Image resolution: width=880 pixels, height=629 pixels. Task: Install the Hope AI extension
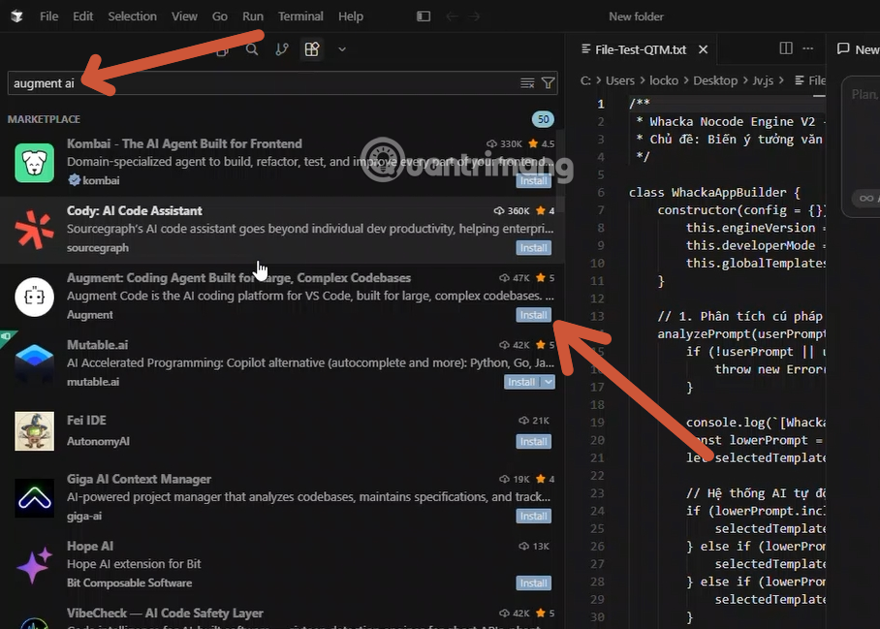tap(533, 583)
